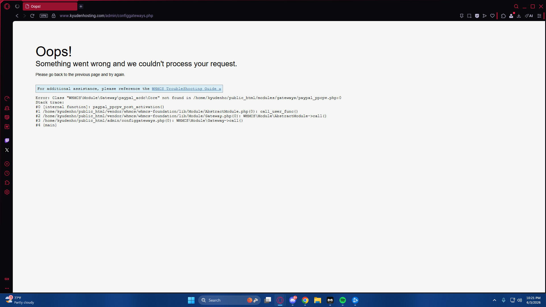
Task: Click the 'Oops!' page heading
Action: [x=53, y=51]
